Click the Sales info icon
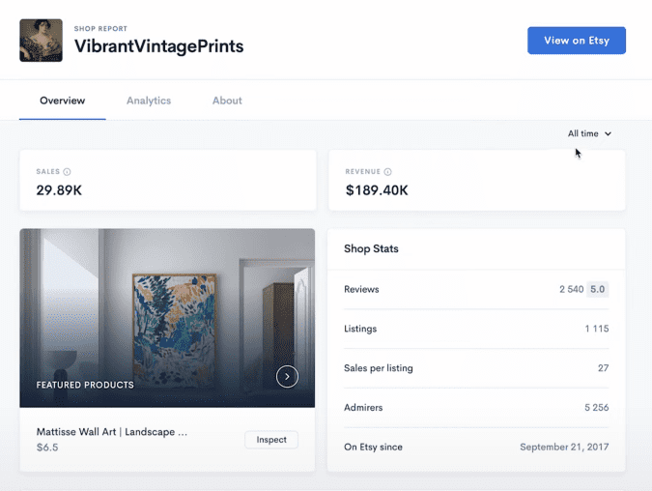Image resolution: width=652 pixels, height=491 pixels. pyautogui.click(x=67, y=171)
